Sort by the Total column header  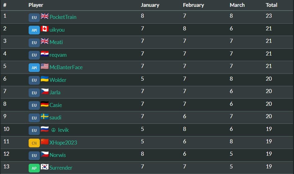pyautogui.click(x=271, y=5)
